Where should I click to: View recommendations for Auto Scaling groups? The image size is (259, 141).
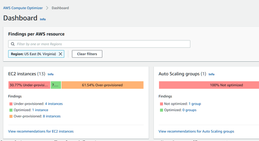(196, 131)
